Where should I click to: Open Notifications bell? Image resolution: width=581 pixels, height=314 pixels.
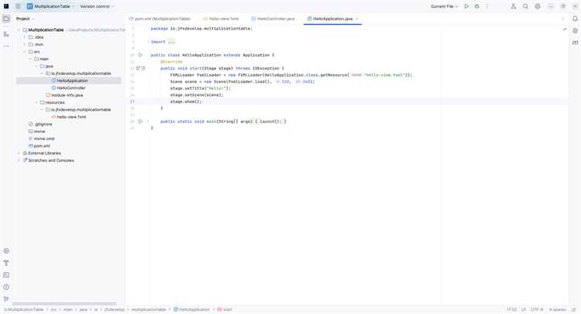[x=575, y=19]
